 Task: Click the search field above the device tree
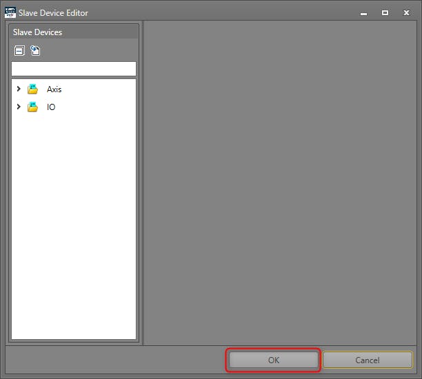coord(74,69)
